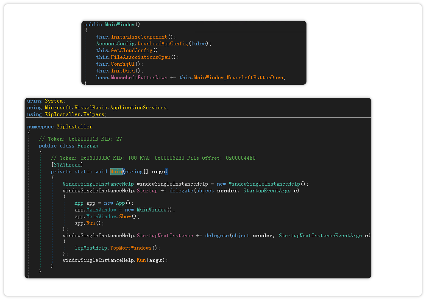Image resolution: width=426 pixels, height=300 pixels.
Task: Click the Token 0x0200001B RID 27 comment
Action: click(80, 139)
